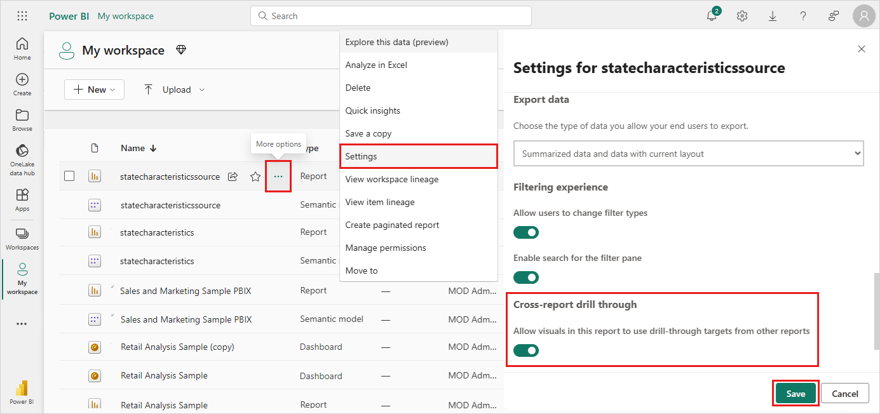
Task: Open Retail Analysis Sample (copy) dashboard
Action: click(177, 347)
